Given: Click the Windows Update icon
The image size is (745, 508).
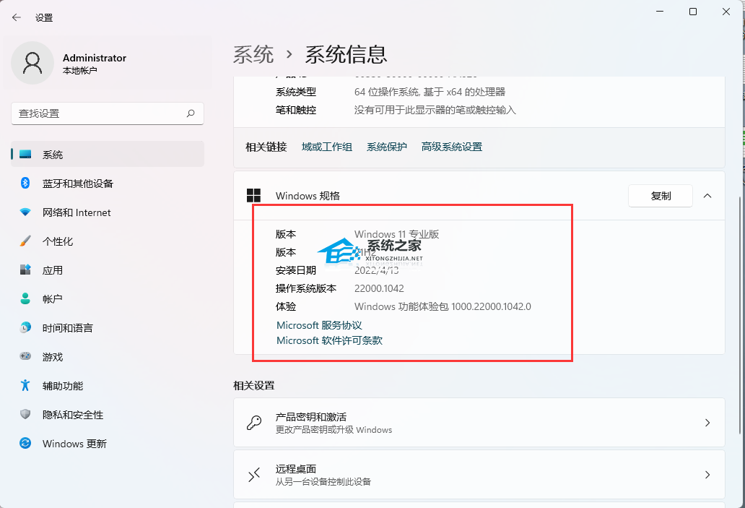Looking at the screenshot, I should click(25, 443).
